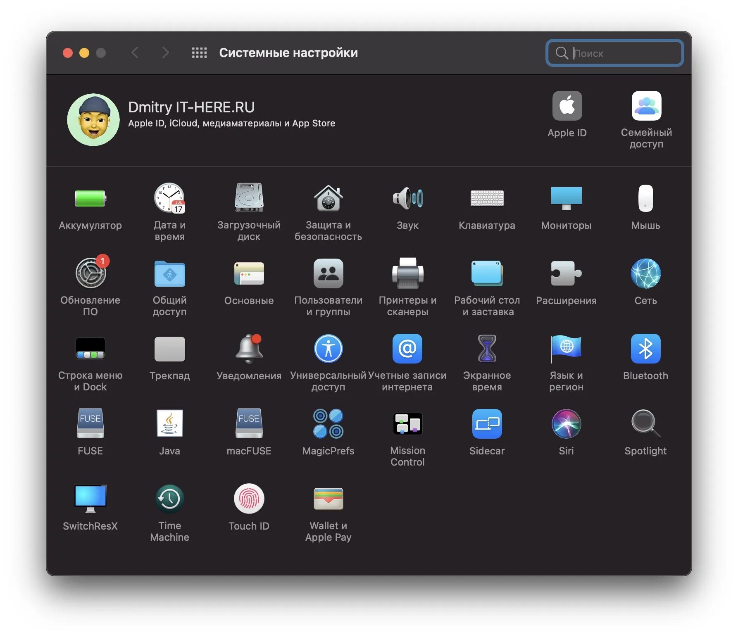Open Siri settings
The image size is (738, 637).
566,424
